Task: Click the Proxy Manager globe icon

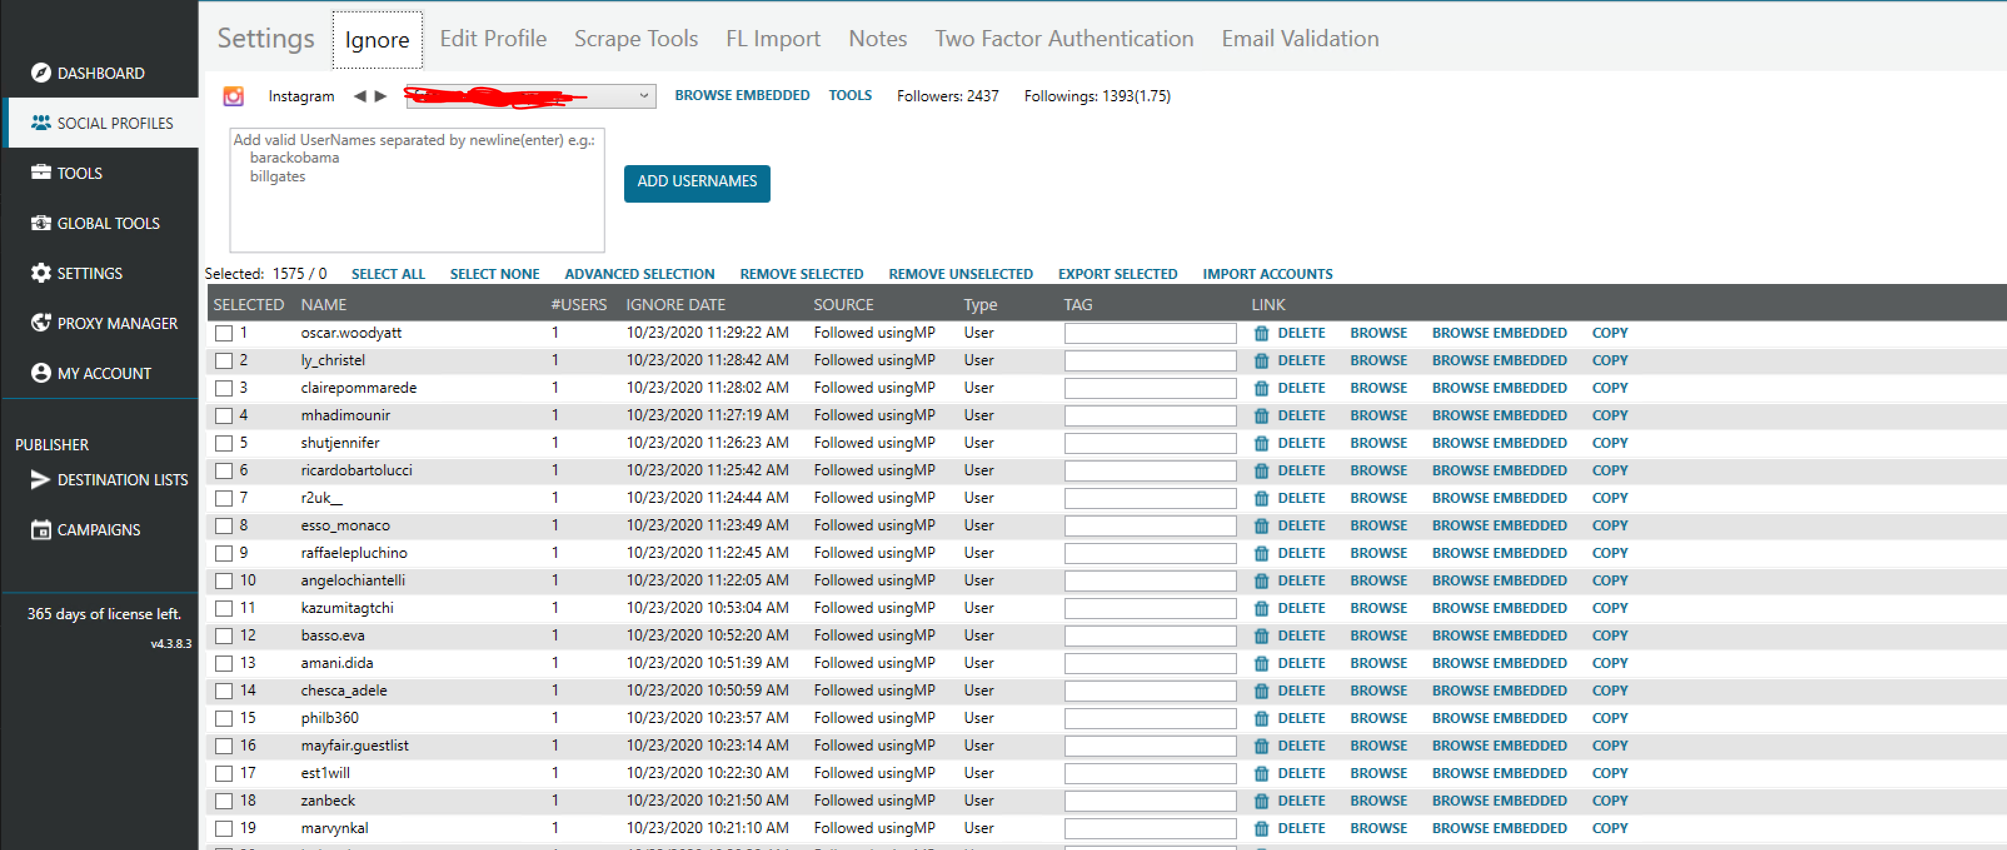Action: coord(41,323)
